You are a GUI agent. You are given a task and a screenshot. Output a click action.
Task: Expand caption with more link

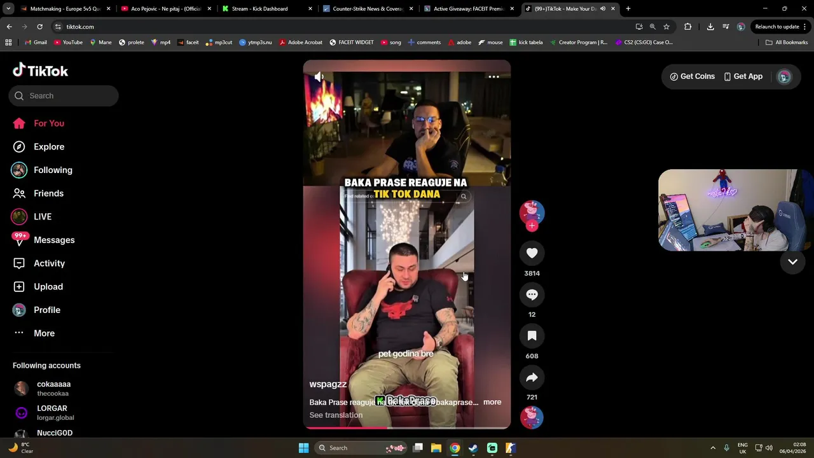(x=492, y=402)
